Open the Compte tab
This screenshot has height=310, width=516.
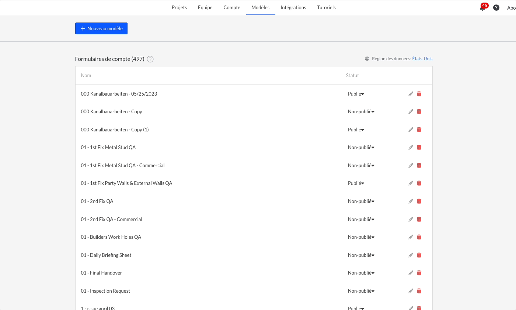coord(232,7)
